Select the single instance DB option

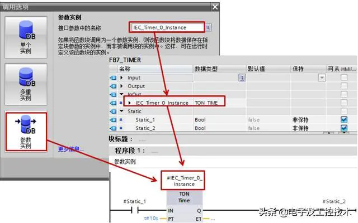pyautogui.click(x=26, y=37)
